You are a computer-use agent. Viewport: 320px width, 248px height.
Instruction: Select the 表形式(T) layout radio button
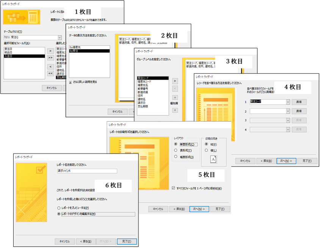coord(176,150)
